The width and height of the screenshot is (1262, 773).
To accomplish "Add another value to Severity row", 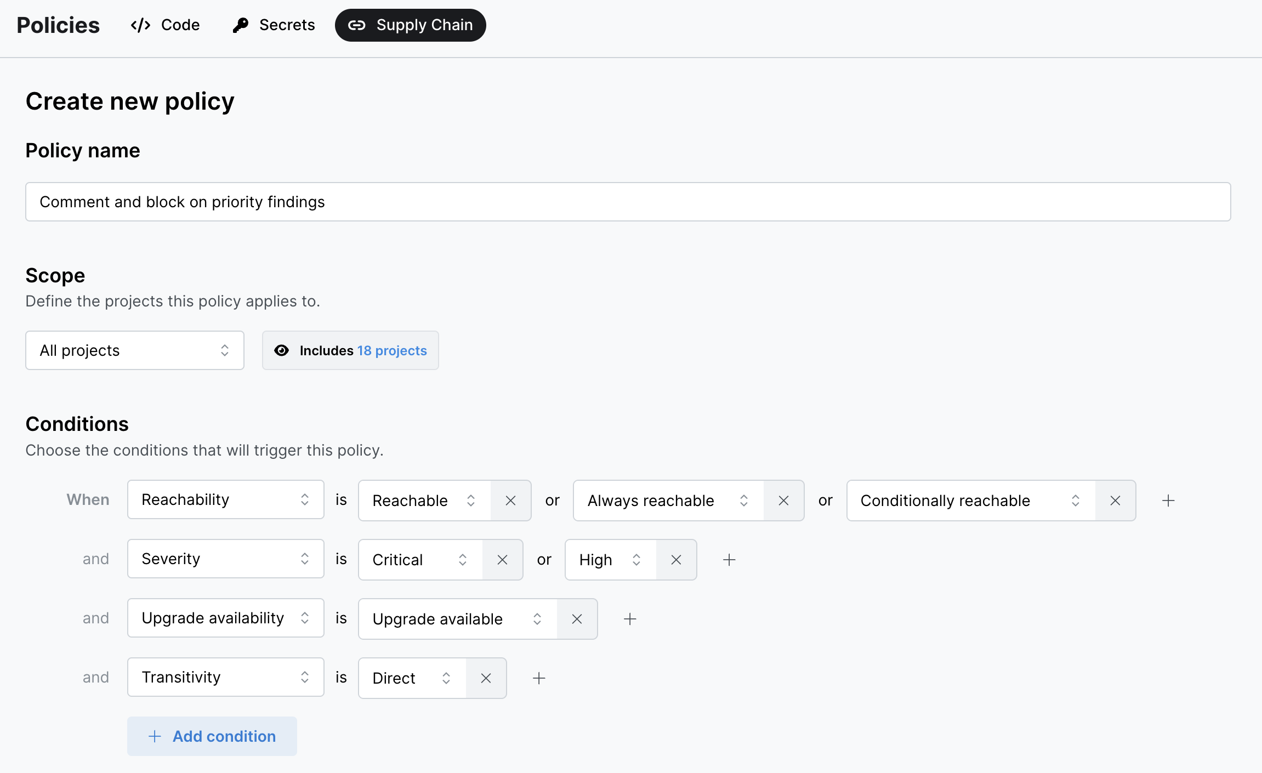I will 729,560.
